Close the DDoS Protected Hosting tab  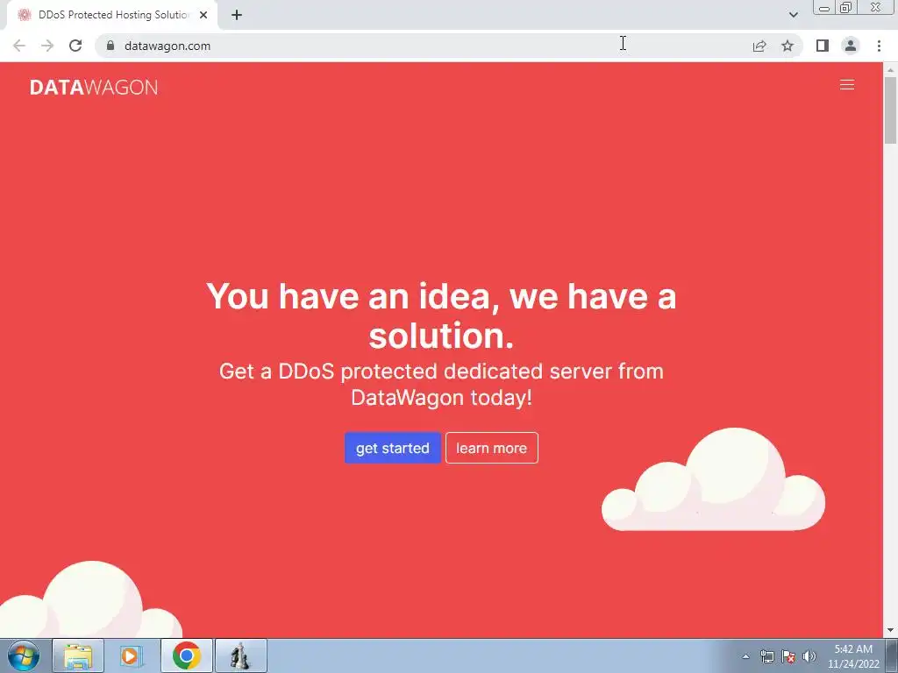click(203, 15)
